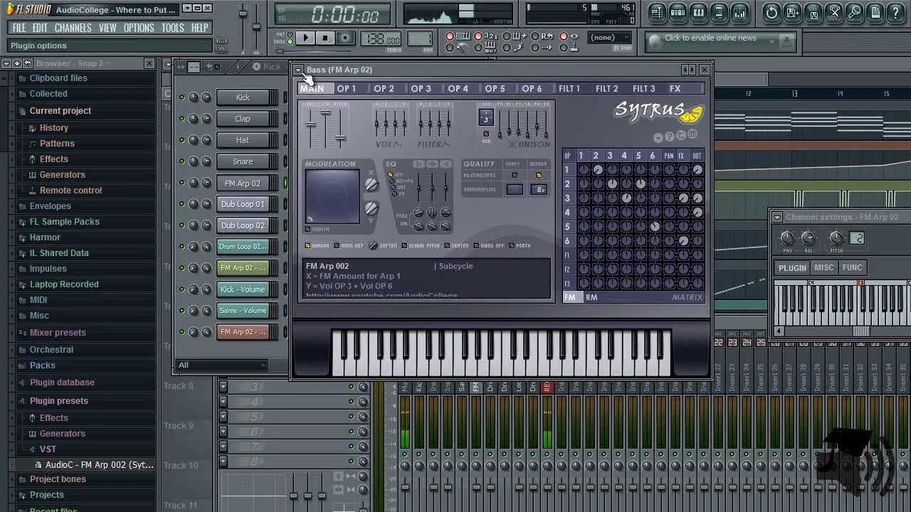Click the save-new-version icon in toolbar

click(792, 12)
